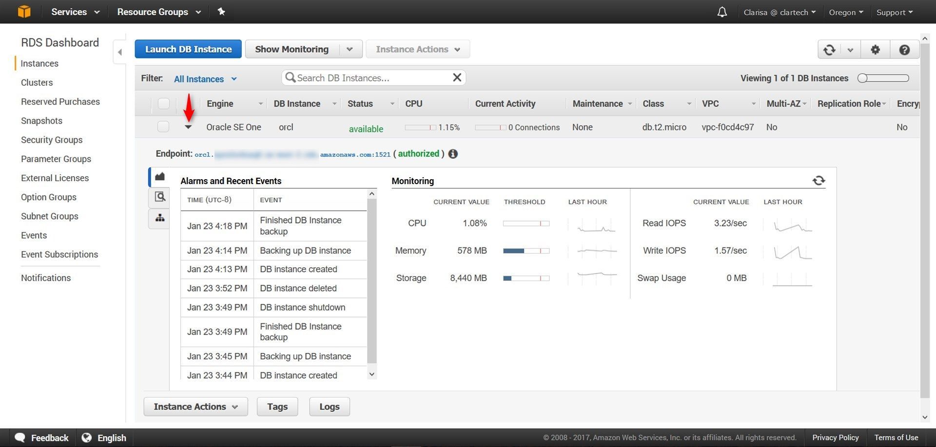Clear the search field with X
The height and width of the screenshot is (447, 936).
(457, 77)
